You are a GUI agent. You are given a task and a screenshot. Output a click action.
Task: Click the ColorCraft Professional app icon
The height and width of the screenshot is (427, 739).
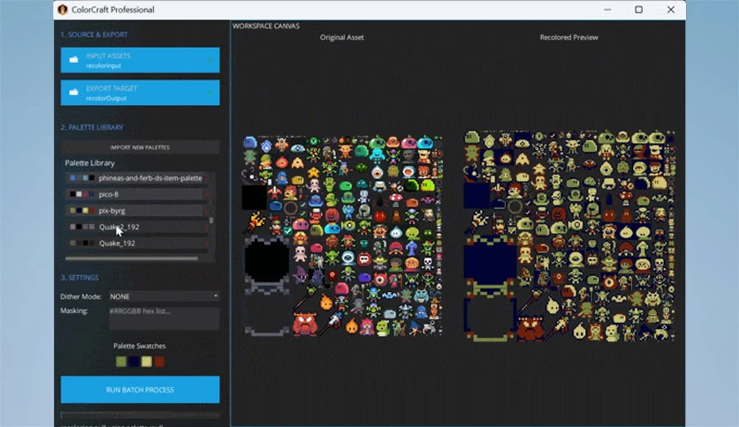pos(63,10)
